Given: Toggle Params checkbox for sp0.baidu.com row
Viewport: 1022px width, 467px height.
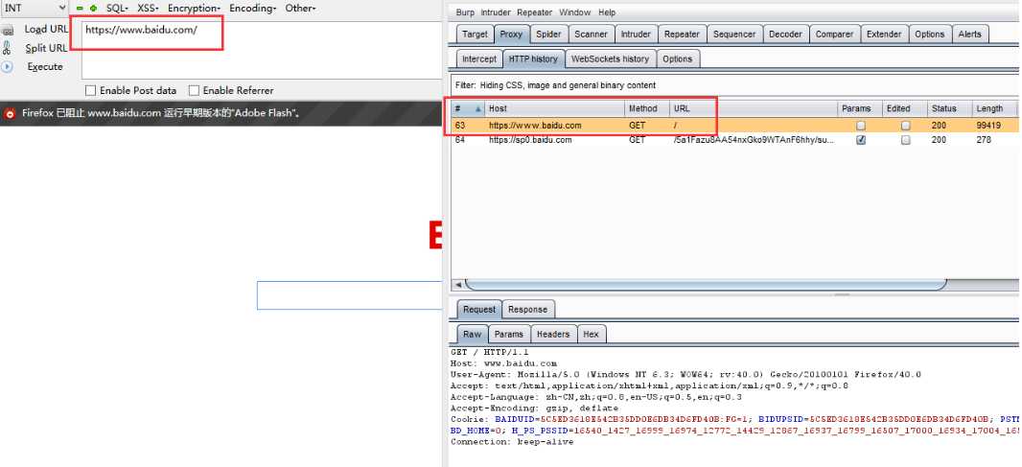Looking at the screenshot, I should (861, 140).
